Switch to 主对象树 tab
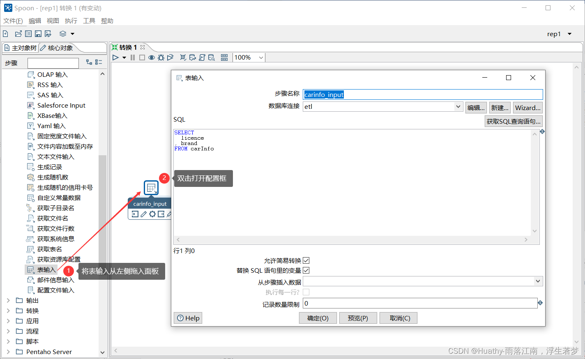Viewport: 585px width, 359px height. point(20,48)
